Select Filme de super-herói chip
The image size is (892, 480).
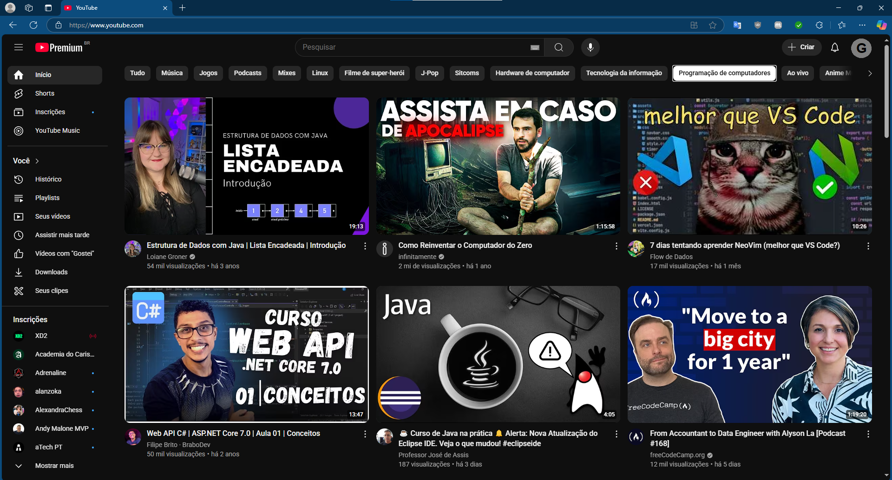click(374, 73)
